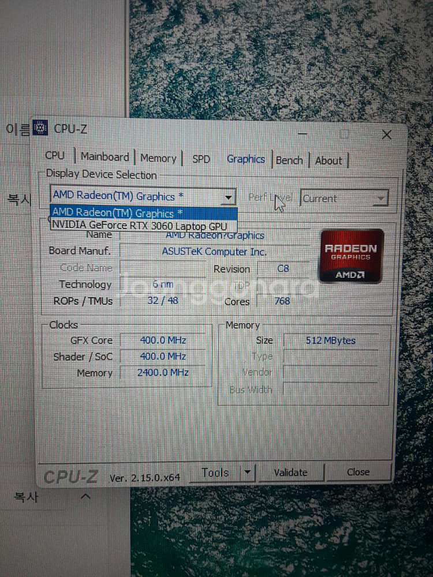Open the SPD tab

pos(201,159)
